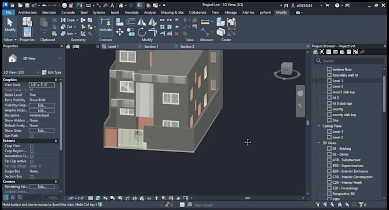Click Rendering Settings Edit button
Screen dimensions: 389x210
tap(42, 187)
